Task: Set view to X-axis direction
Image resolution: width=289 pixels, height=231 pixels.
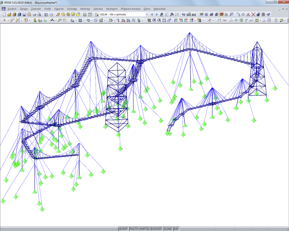Action: pyautogui.click(x=176, y=20)
